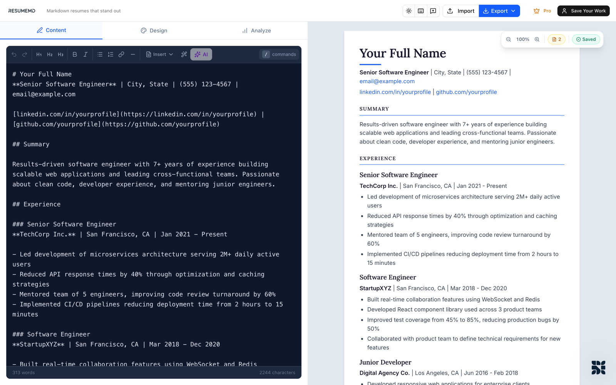This screenshot has height=385, width=616.
Task: Click the magic wand formatting tool
Action: (x=184, y=54)
